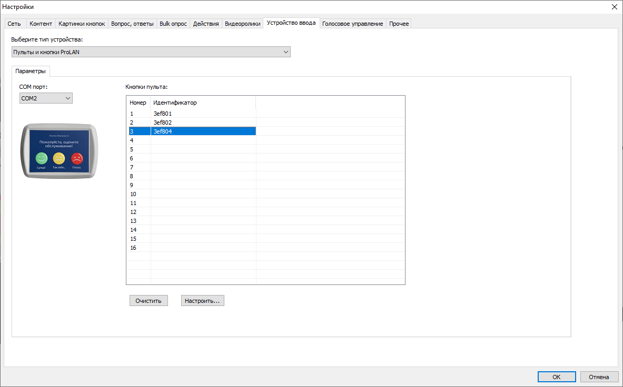Open the Голосовое управление tab
Viewport: 623px width, 387px height.
tap(352, 24)
